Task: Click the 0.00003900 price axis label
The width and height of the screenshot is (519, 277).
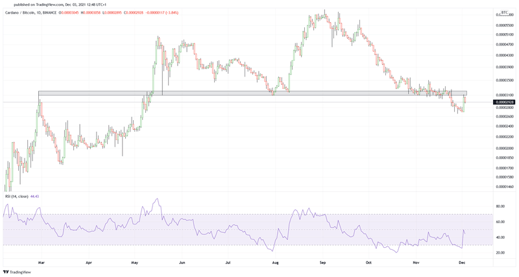Action: click(x=505, y=67)
